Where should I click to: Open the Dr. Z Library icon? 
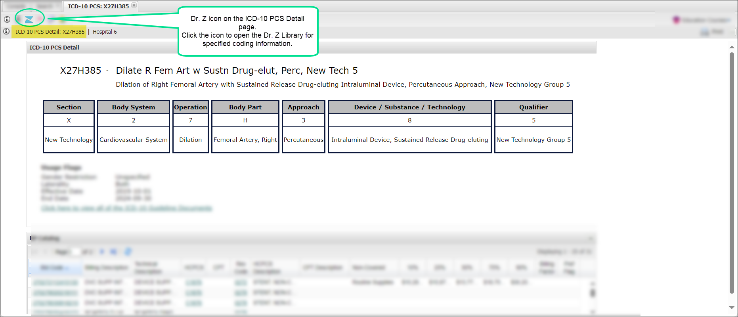click(x=29, y=19)
